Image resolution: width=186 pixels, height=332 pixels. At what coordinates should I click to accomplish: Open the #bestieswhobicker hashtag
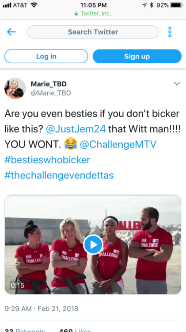[47, 160]
